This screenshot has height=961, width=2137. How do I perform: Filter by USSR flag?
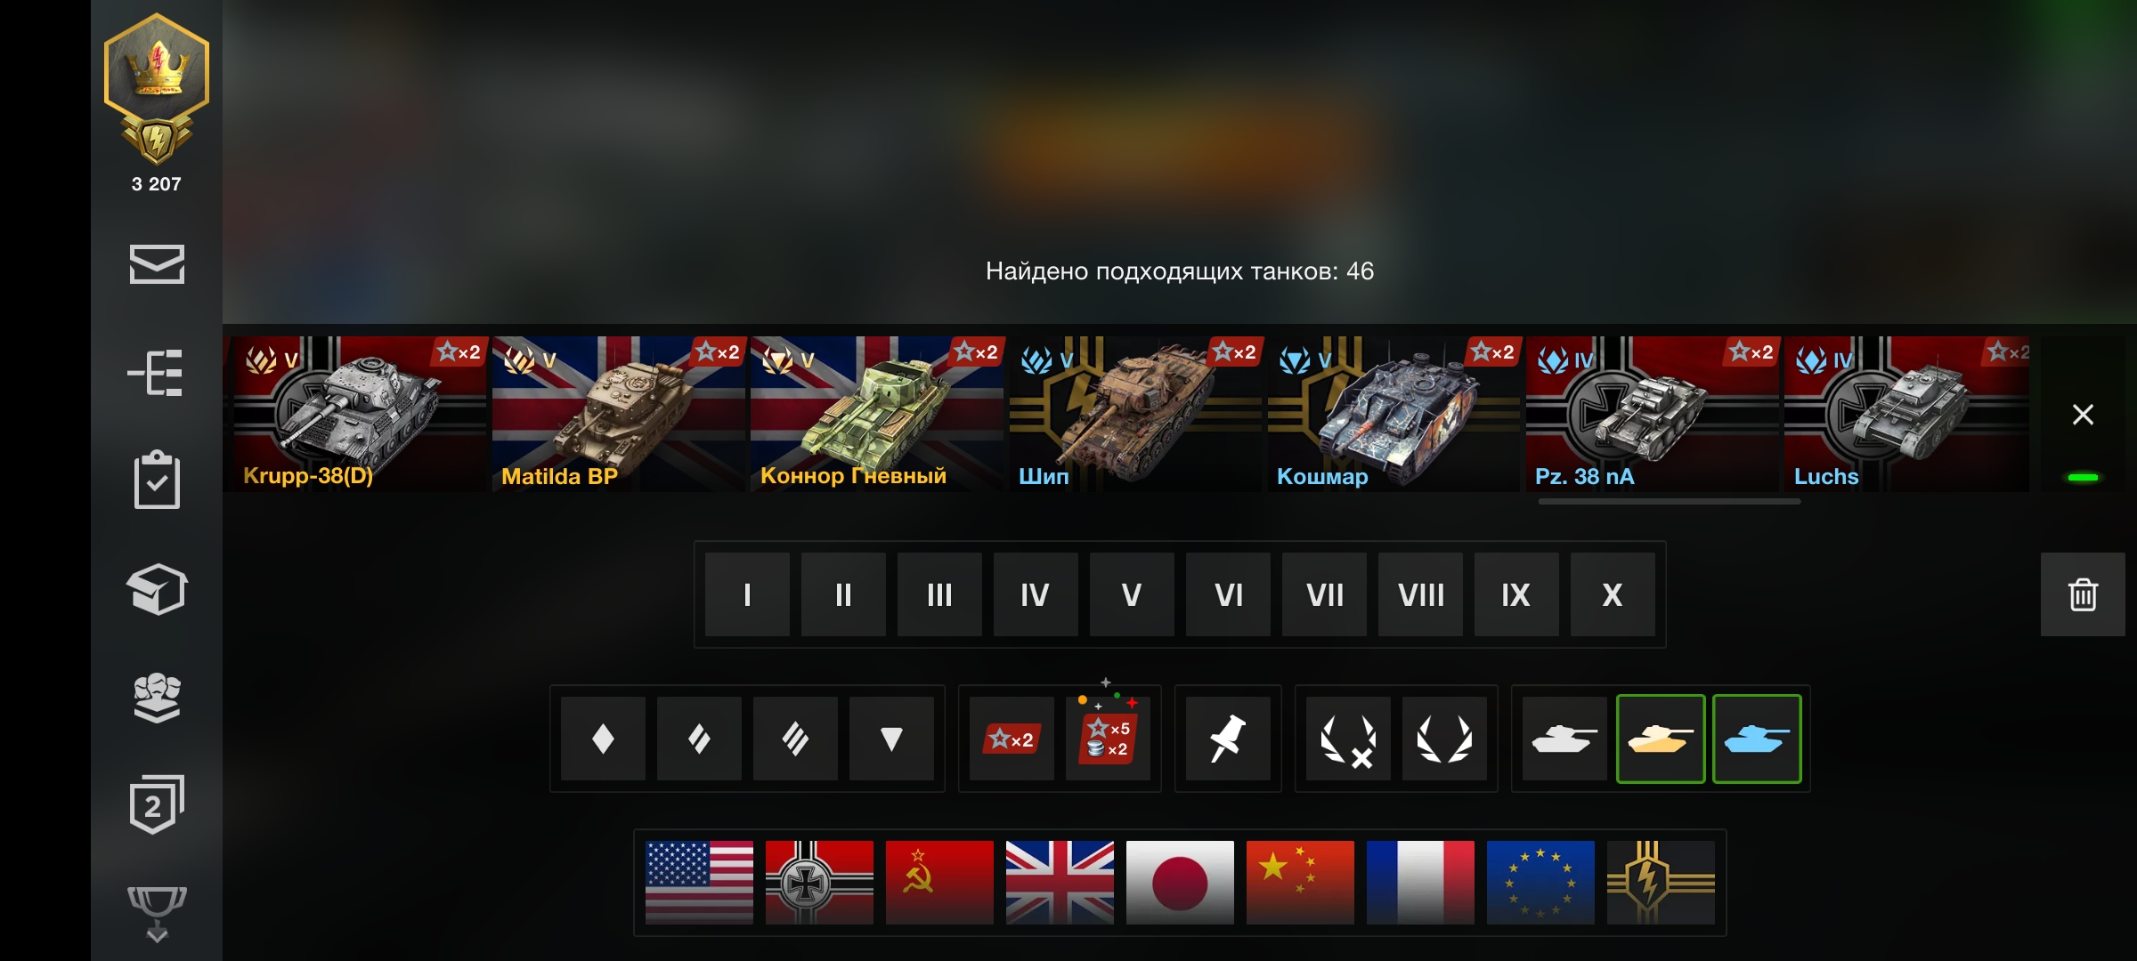pyautogui.click(x=939, y=883)
